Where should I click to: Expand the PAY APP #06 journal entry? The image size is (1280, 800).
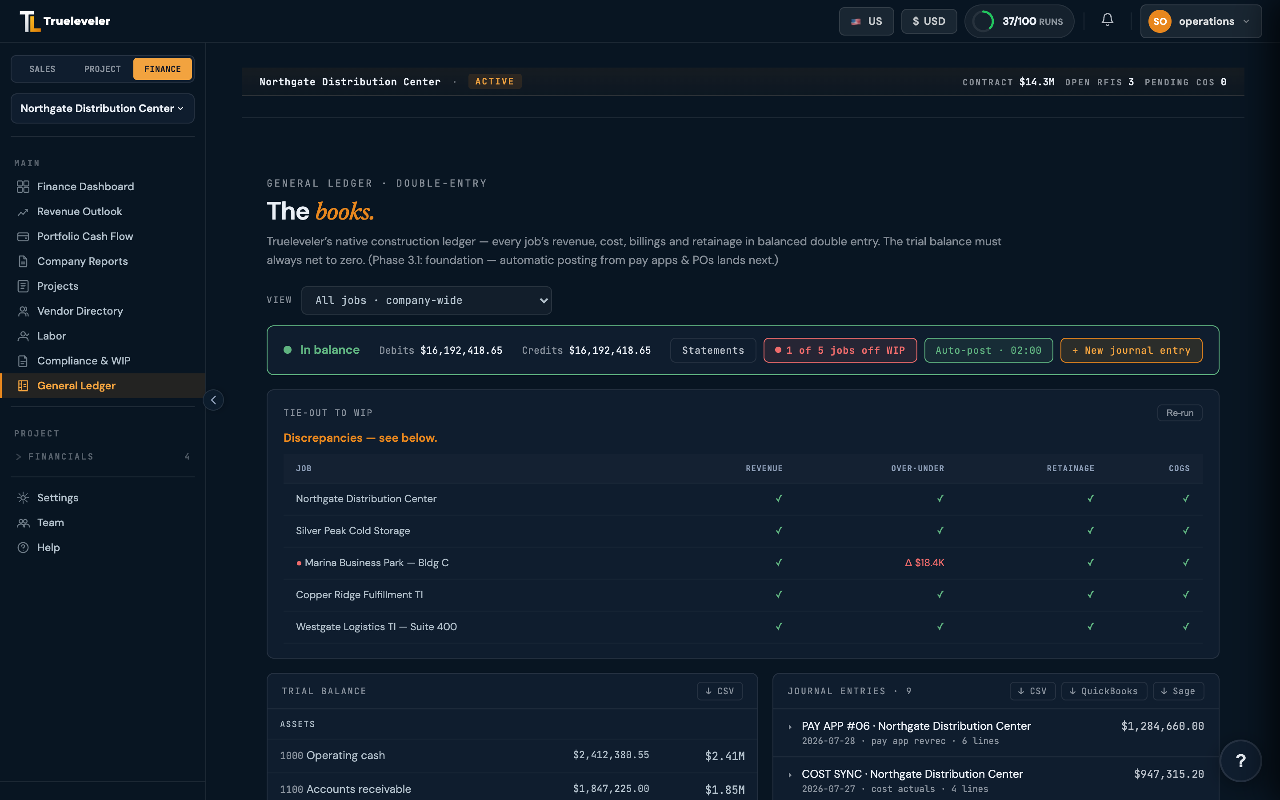[x=996, y=732]
